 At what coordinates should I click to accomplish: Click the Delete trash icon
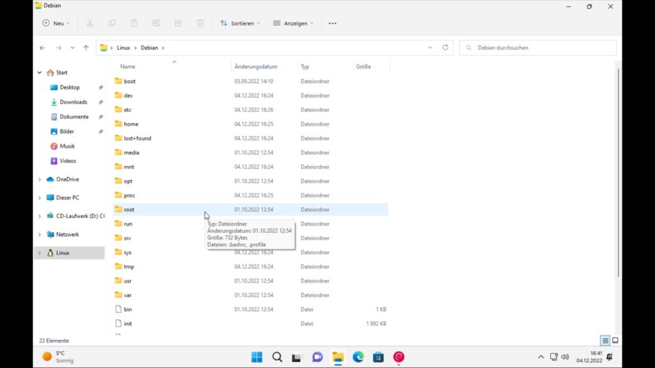[200, 24]
